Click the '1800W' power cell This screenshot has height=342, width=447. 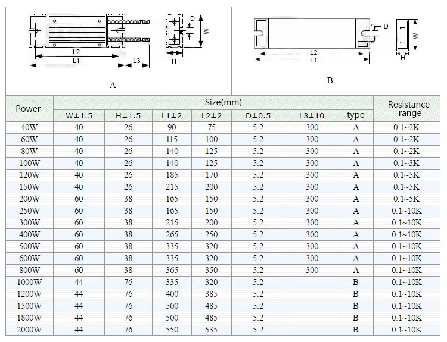29,318
